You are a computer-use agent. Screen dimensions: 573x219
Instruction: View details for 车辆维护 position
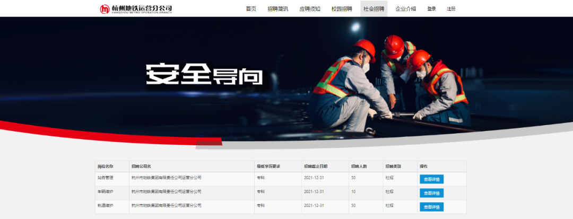(431, 193)
